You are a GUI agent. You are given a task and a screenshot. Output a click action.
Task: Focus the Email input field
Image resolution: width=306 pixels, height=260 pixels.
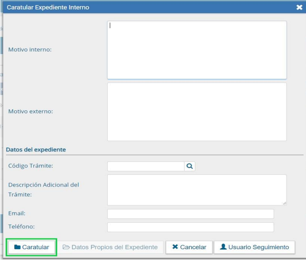pyautogui.click(x=190, y=214)
